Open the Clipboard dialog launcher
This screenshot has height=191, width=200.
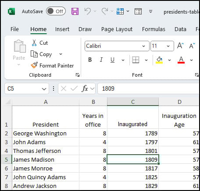click(78, 75)
